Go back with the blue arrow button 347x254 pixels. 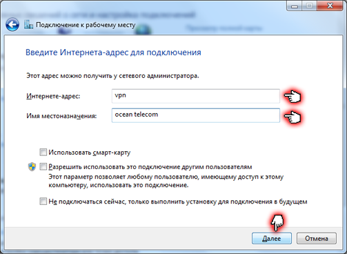(12, 25)
